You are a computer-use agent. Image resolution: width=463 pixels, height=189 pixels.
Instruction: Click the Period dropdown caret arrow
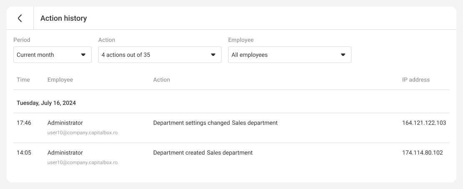coord(83,55)
